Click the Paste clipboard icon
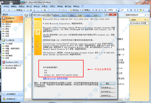 tap(45, 10)
